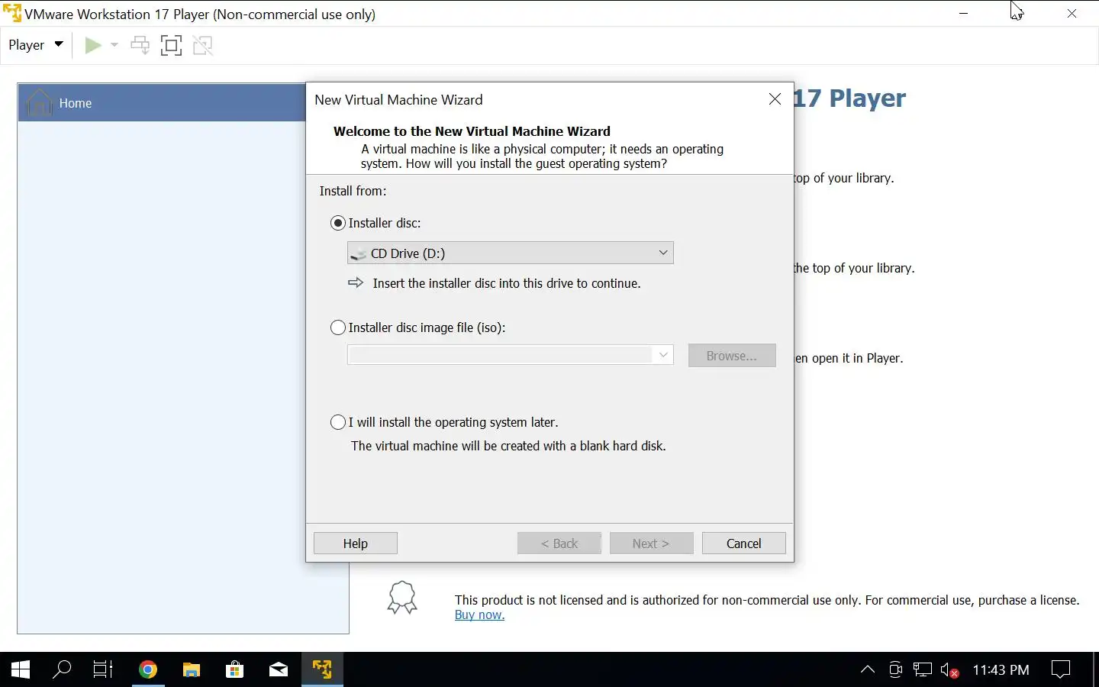Click the VMware logo in title bar
1099x687 pixels.
click(12, 13)
